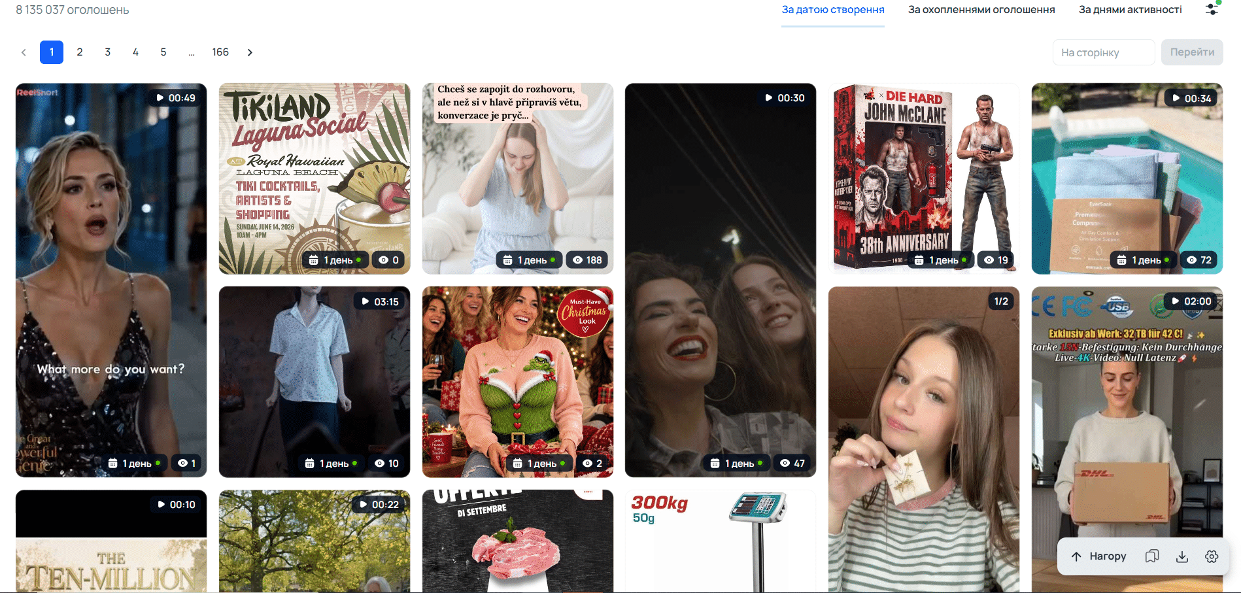Viewport: 1241px width, 593px height.
Task: Click the download icon in floating toolbar
Action: tap(1182, 556)
